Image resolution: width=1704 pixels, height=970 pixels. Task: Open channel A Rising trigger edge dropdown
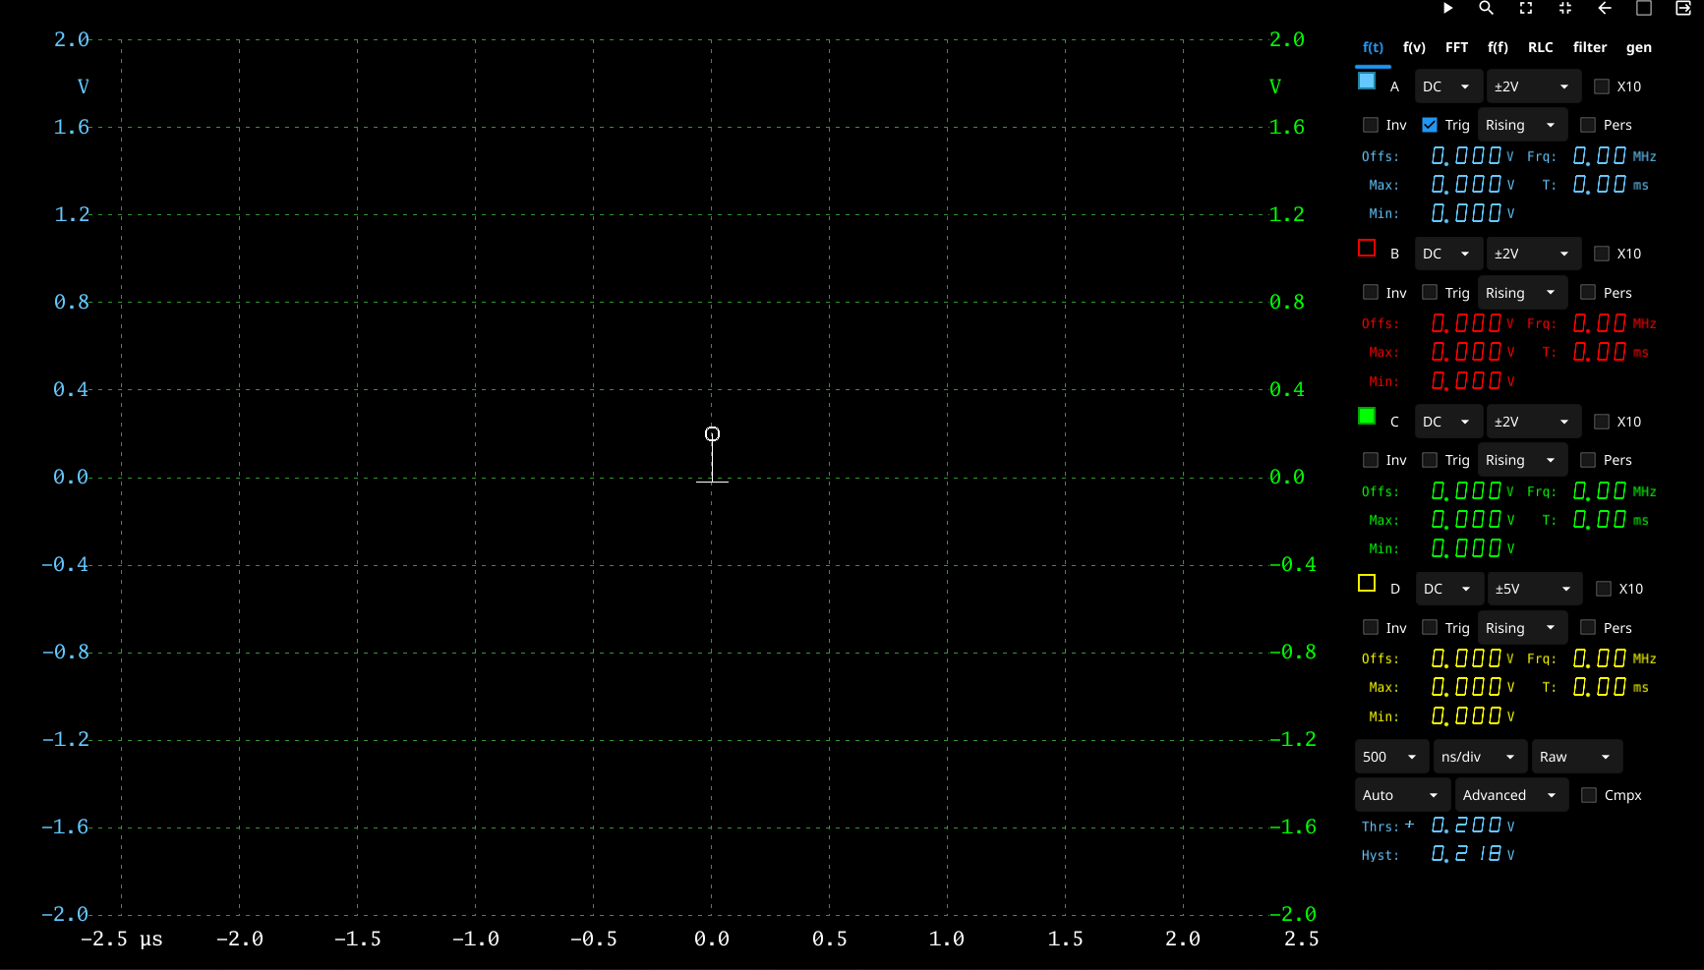(x=1522, y=125)
